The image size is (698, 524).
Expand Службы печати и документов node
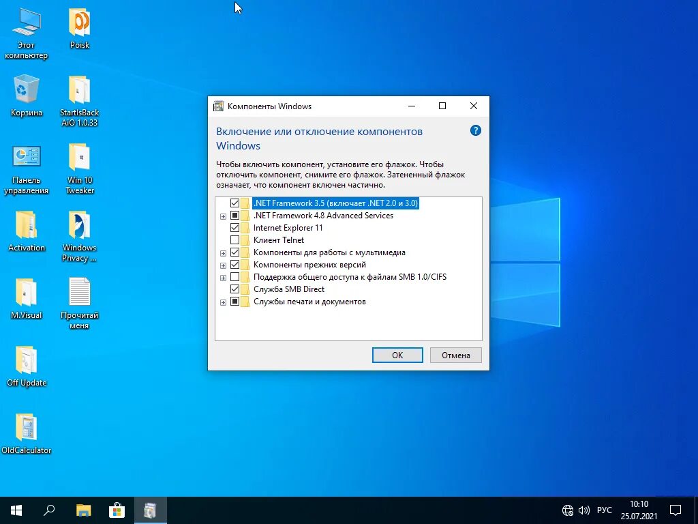[x=223, y=302]
